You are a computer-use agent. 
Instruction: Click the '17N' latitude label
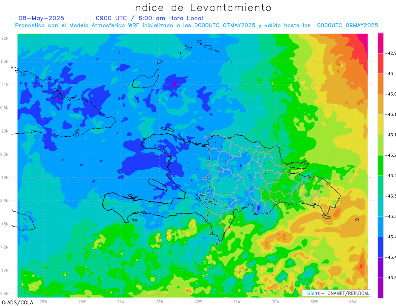[6, 270]
